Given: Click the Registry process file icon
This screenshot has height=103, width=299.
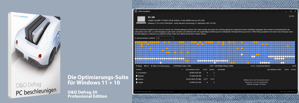Looking at the screenshot, I should 136,76.
